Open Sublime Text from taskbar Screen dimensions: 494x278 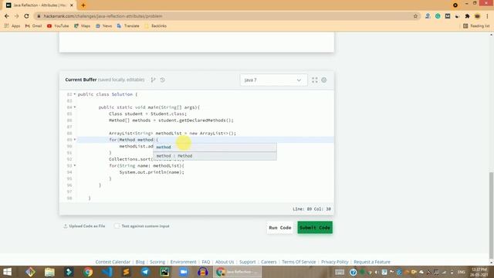(127, 272)
